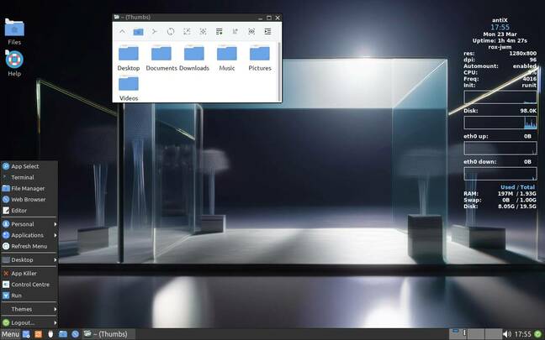Click the up-directory arrow in file manager toolbar
This screenshot has width=545, height=340.
(122, 31)
